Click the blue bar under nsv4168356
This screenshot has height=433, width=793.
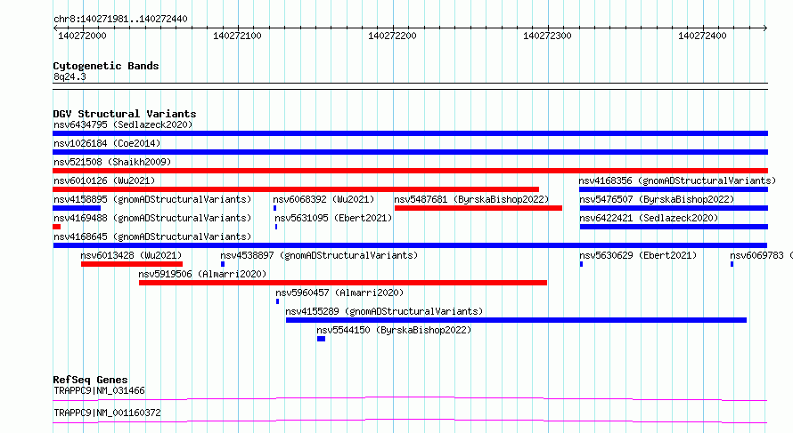pos(674,189)
